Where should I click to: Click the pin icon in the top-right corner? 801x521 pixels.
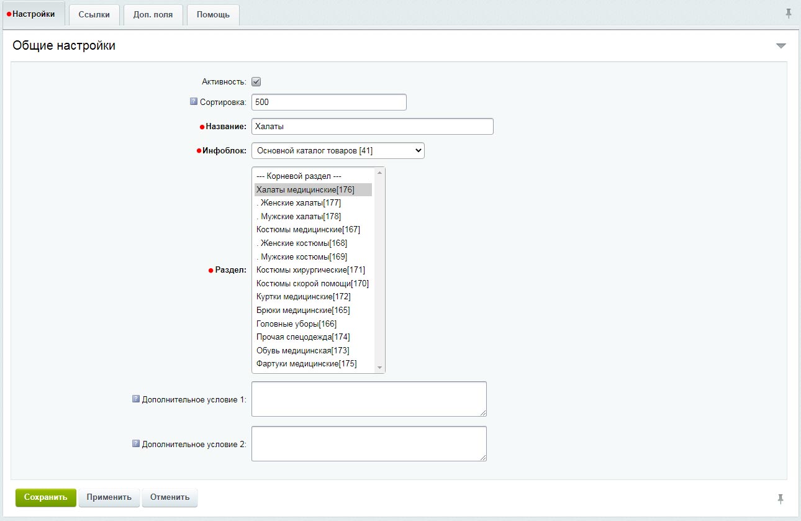789,12
